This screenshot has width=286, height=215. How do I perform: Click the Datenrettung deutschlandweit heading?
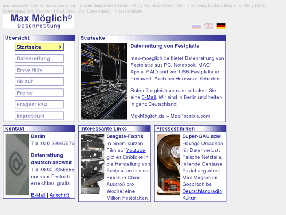tap(52, 159)
